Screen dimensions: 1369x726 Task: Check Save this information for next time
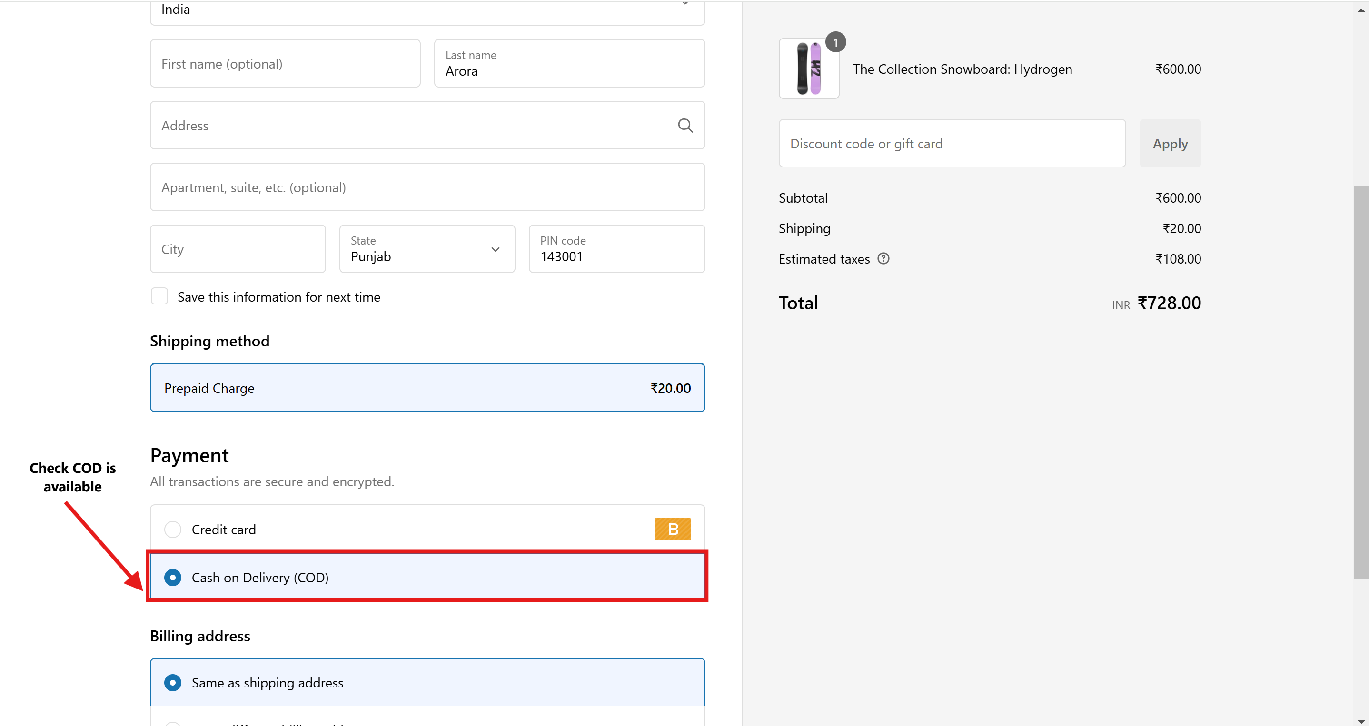coord(159,296)
